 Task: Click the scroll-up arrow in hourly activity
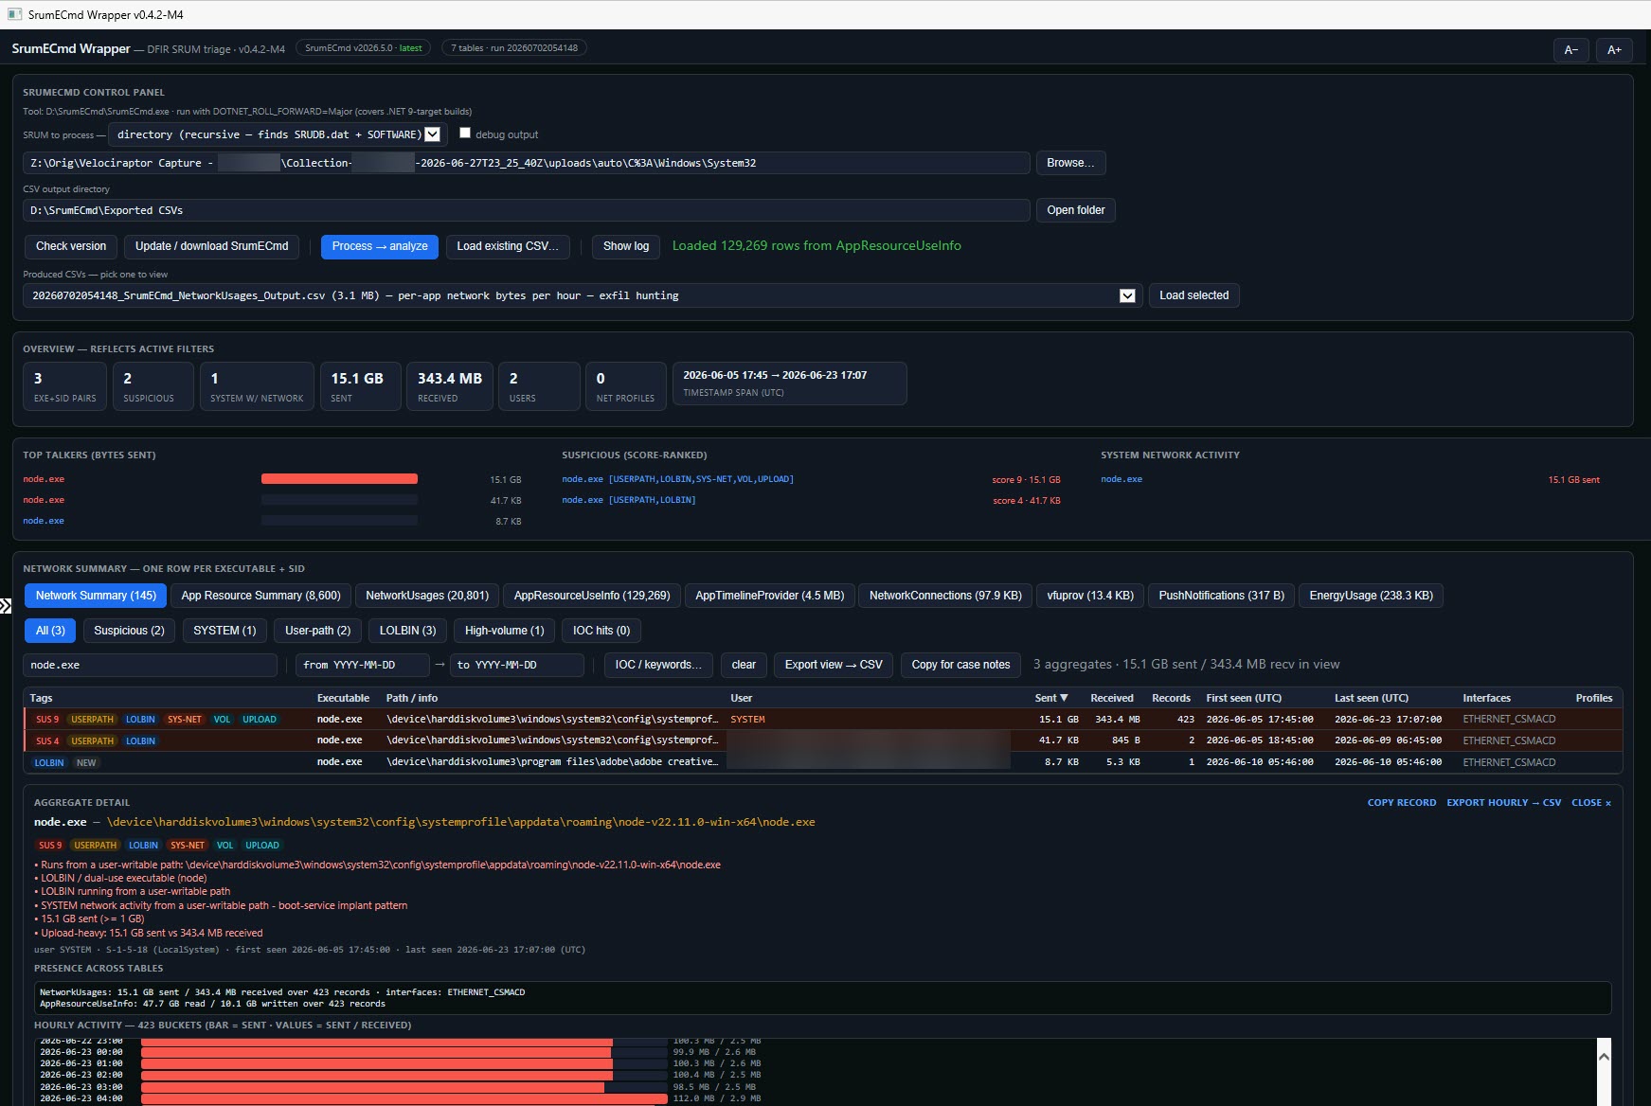tap(1604, 1056)
